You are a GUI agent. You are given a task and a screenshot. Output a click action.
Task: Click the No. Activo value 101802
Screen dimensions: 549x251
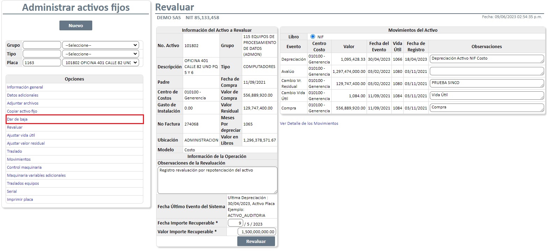click(191, 46)
